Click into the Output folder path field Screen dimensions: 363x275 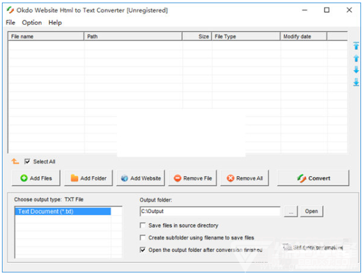(x=210, y=211)
